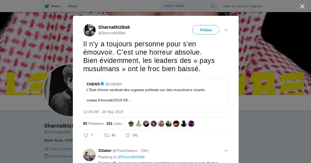Expand options chevron on Dalen's reply

point(226,151)
